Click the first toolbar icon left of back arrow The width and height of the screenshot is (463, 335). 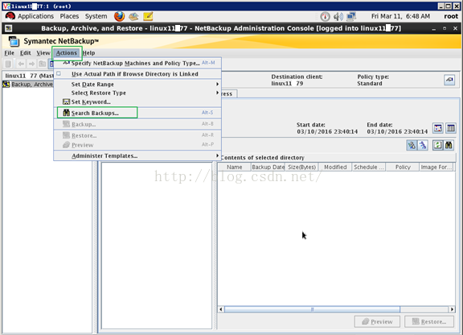pyautogui.click(x=8, y=64)
